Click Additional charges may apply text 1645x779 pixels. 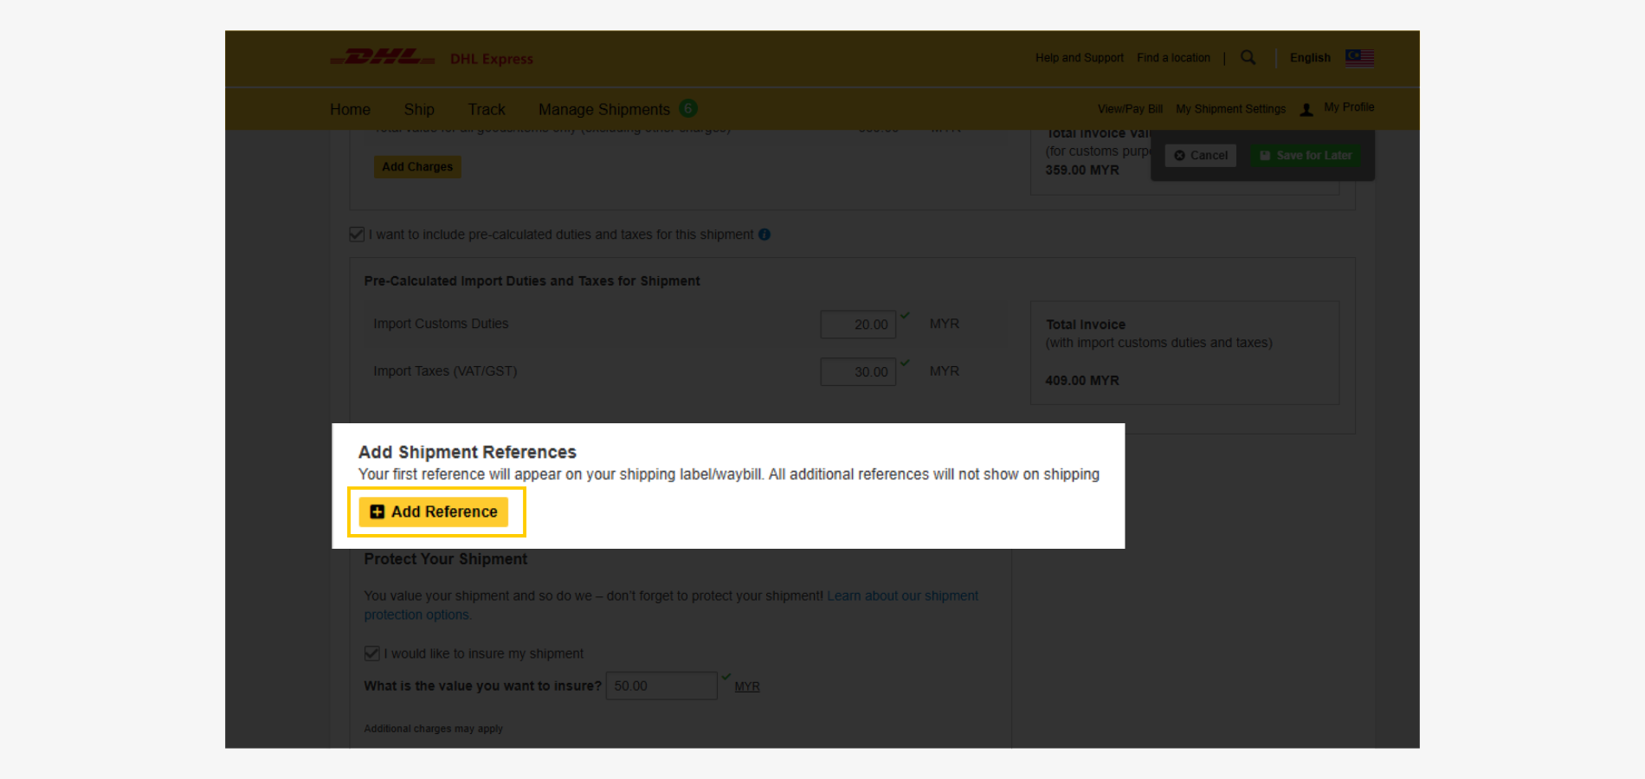tap(434, 729)
